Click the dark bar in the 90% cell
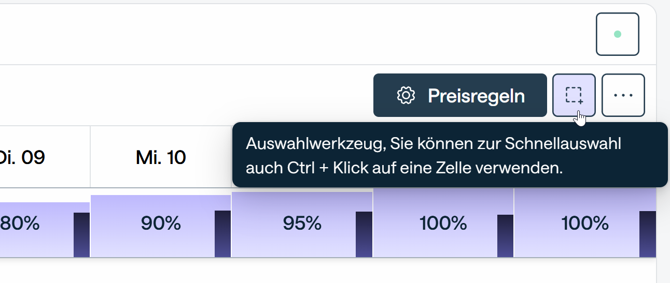Image resolution: width=670 pixels, height=283 pixels. [222, 233]
